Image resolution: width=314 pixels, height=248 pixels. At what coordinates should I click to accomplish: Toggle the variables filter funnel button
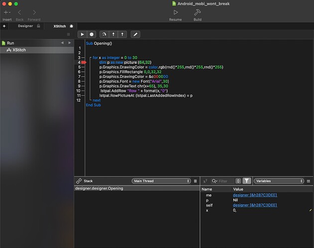tap(247, 181)
